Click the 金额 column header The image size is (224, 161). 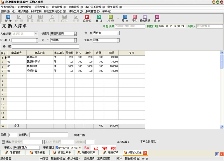coord(111,53)
